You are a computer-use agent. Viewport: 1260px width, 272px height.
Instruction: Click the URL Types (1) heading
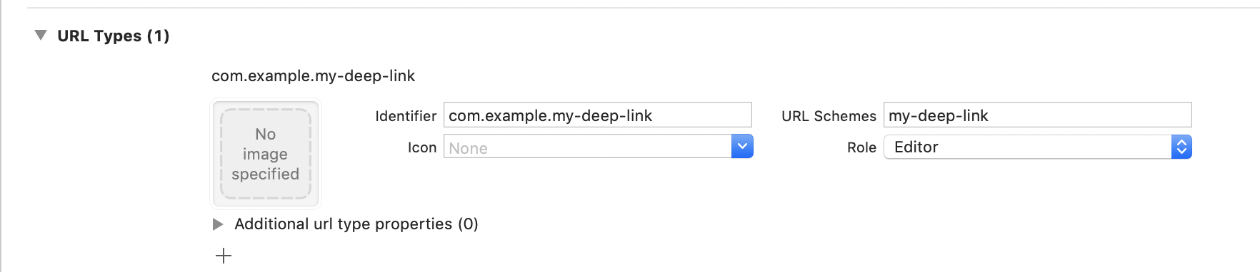114,36
